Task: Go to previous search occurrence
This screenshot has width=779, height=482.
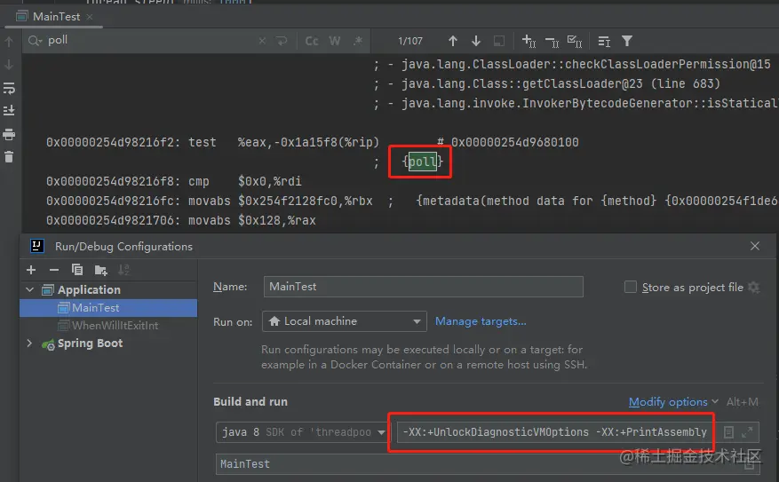Action: pos(453,41)
